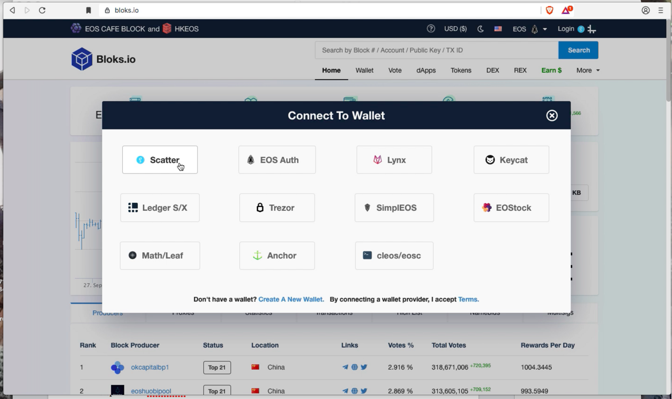Open Tokens nav item

[x=461, y=70]
